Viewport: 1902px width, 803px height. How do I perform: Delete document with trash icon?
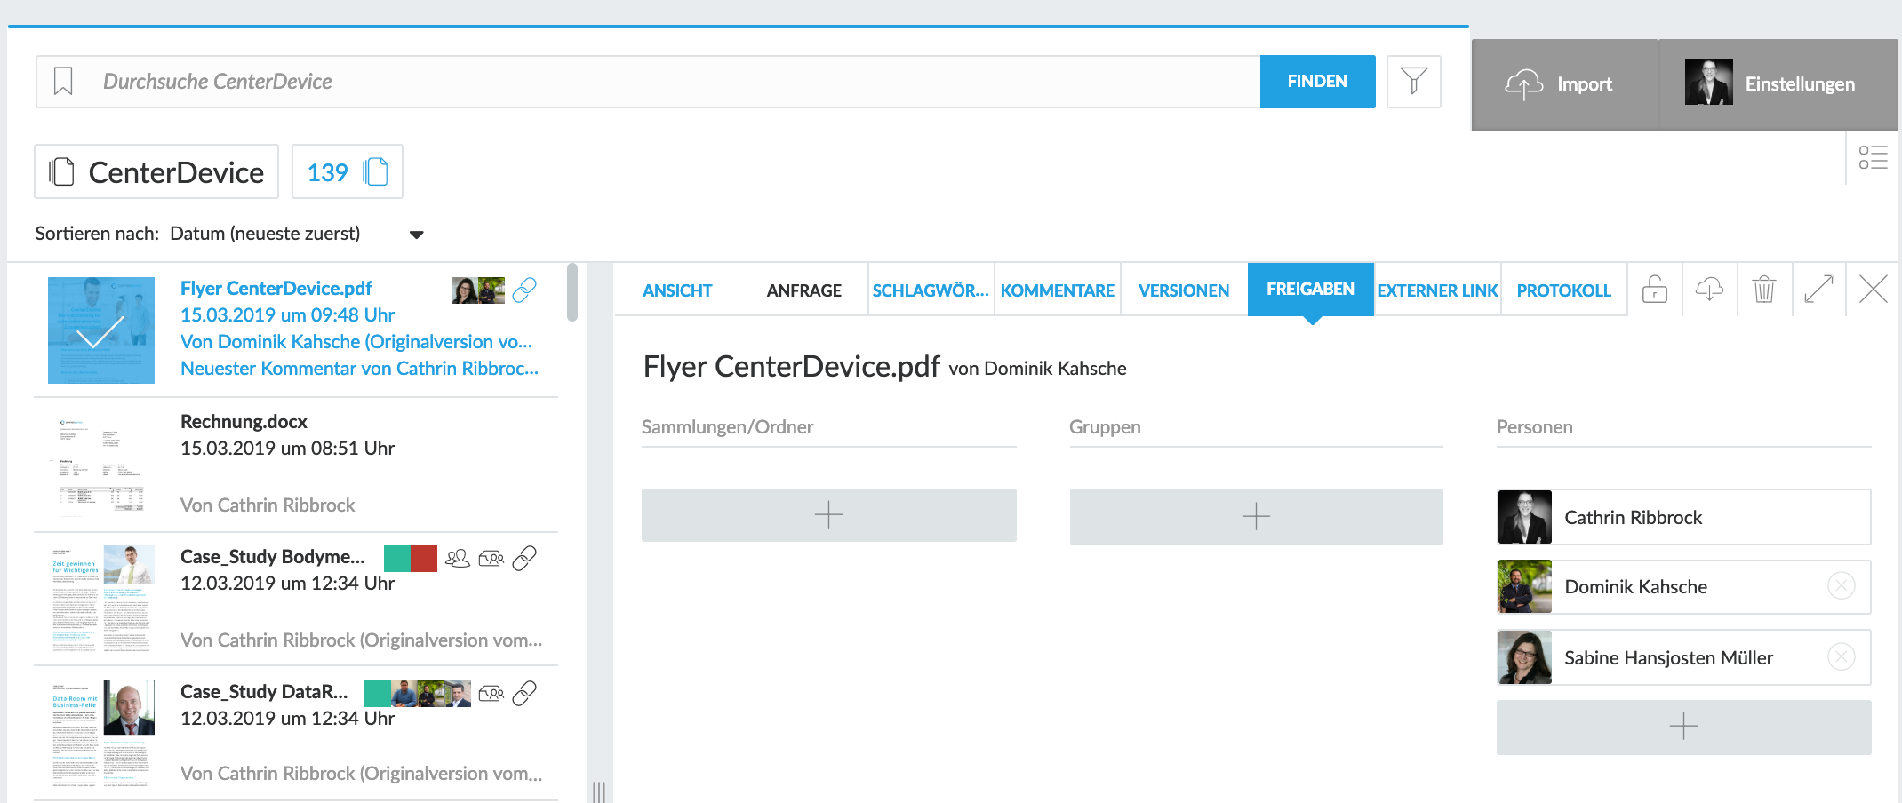click(x=1764, y=290)
